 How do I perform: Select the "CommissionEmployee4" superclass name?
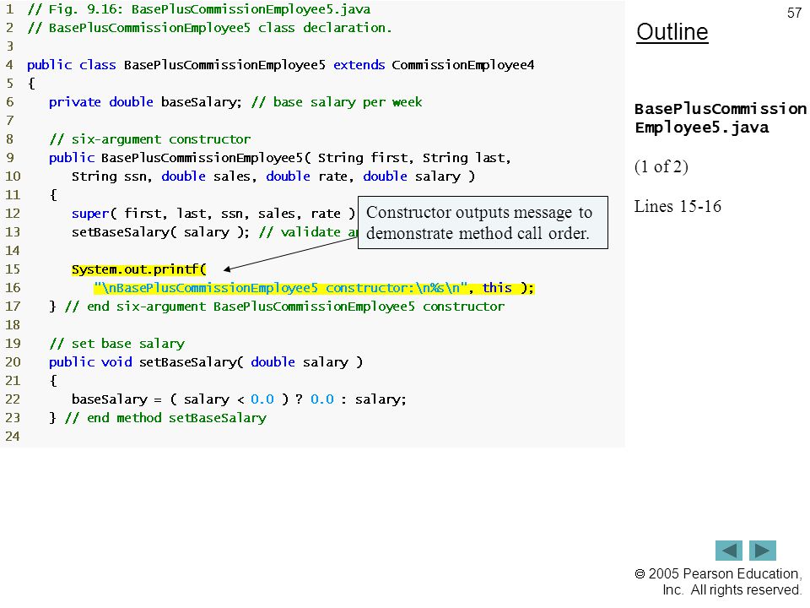pos(463,65)
